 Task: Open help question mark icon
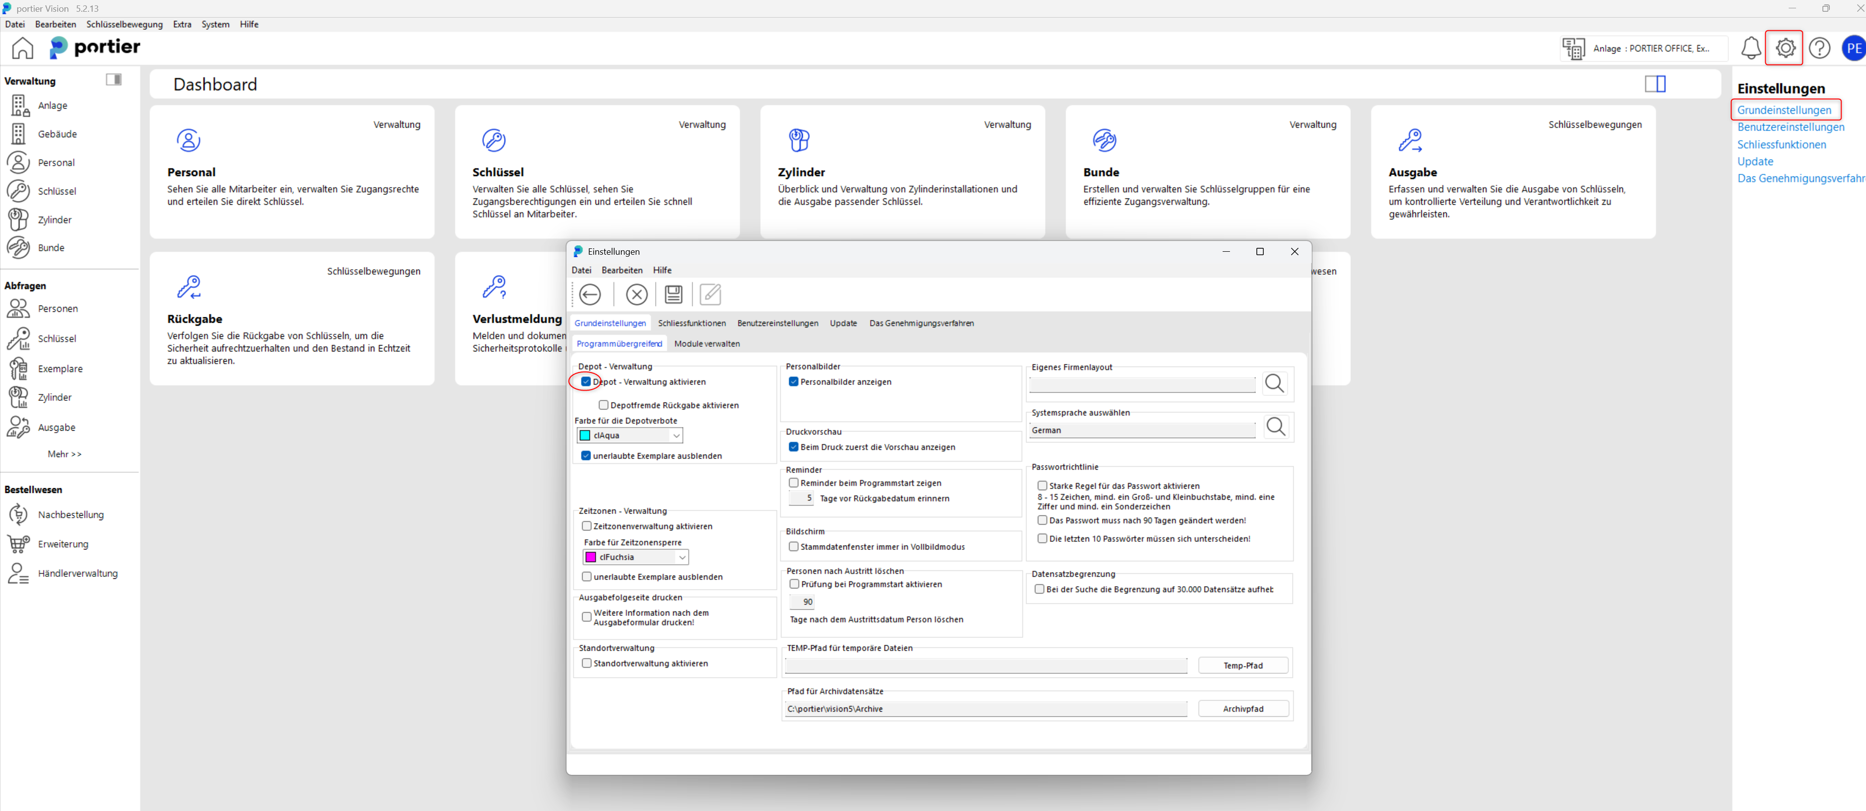click(x=1819, y=48)
